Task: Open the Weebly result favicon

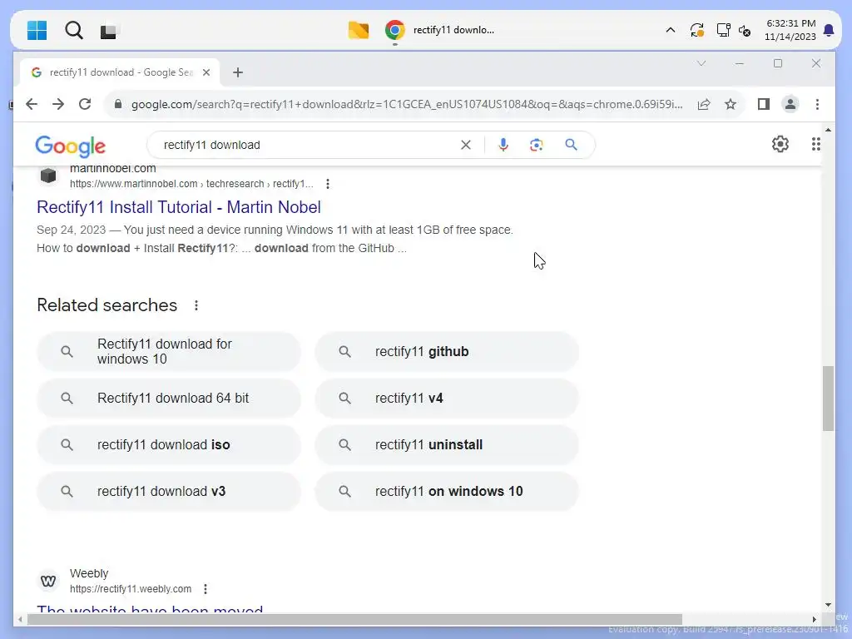Action: (48, 581)
